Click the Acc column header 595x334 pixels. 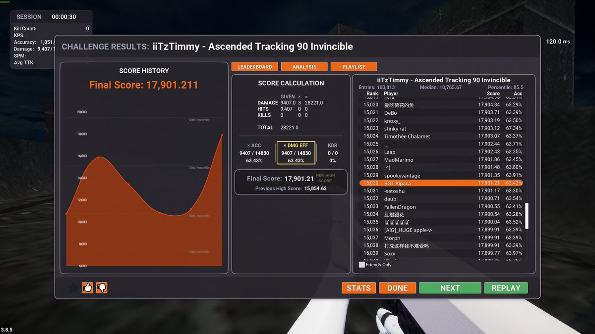[x=518, y=94]
